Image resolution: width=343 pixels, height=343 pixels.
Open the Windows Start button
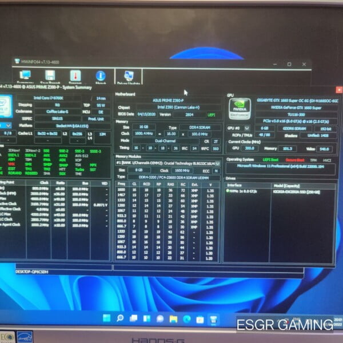(107, 318)
